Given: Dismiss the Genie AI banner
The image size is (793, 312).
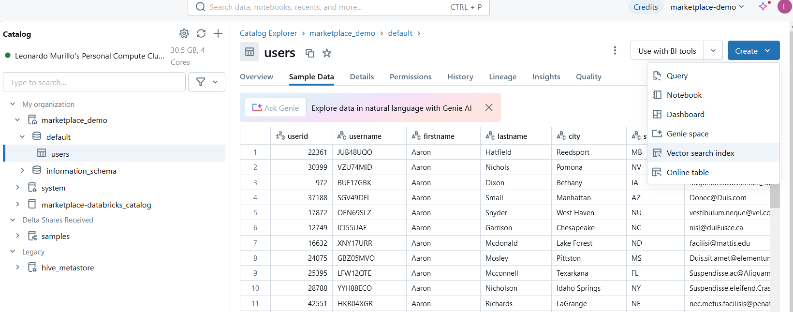Looking at the screenshot, I should click(x=489, y=107).
